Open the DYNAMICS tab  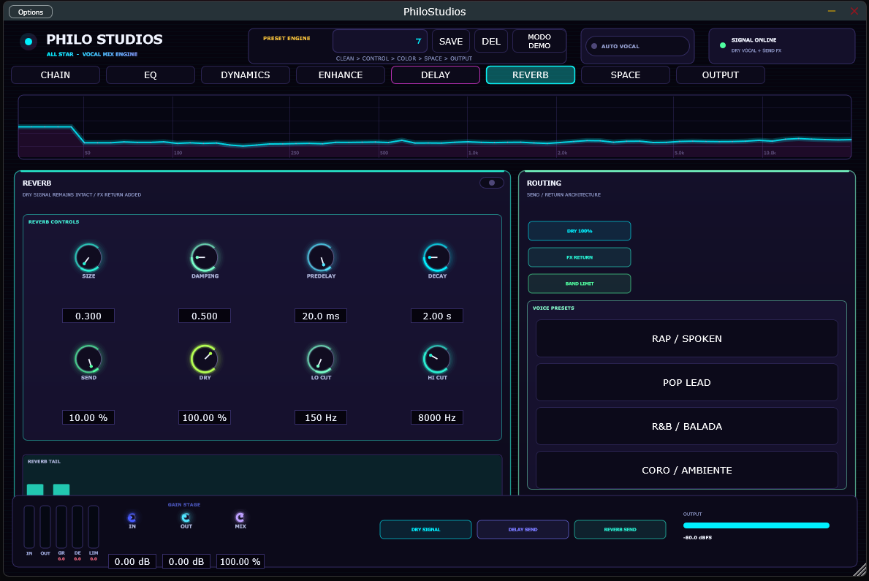click(246, 75)
